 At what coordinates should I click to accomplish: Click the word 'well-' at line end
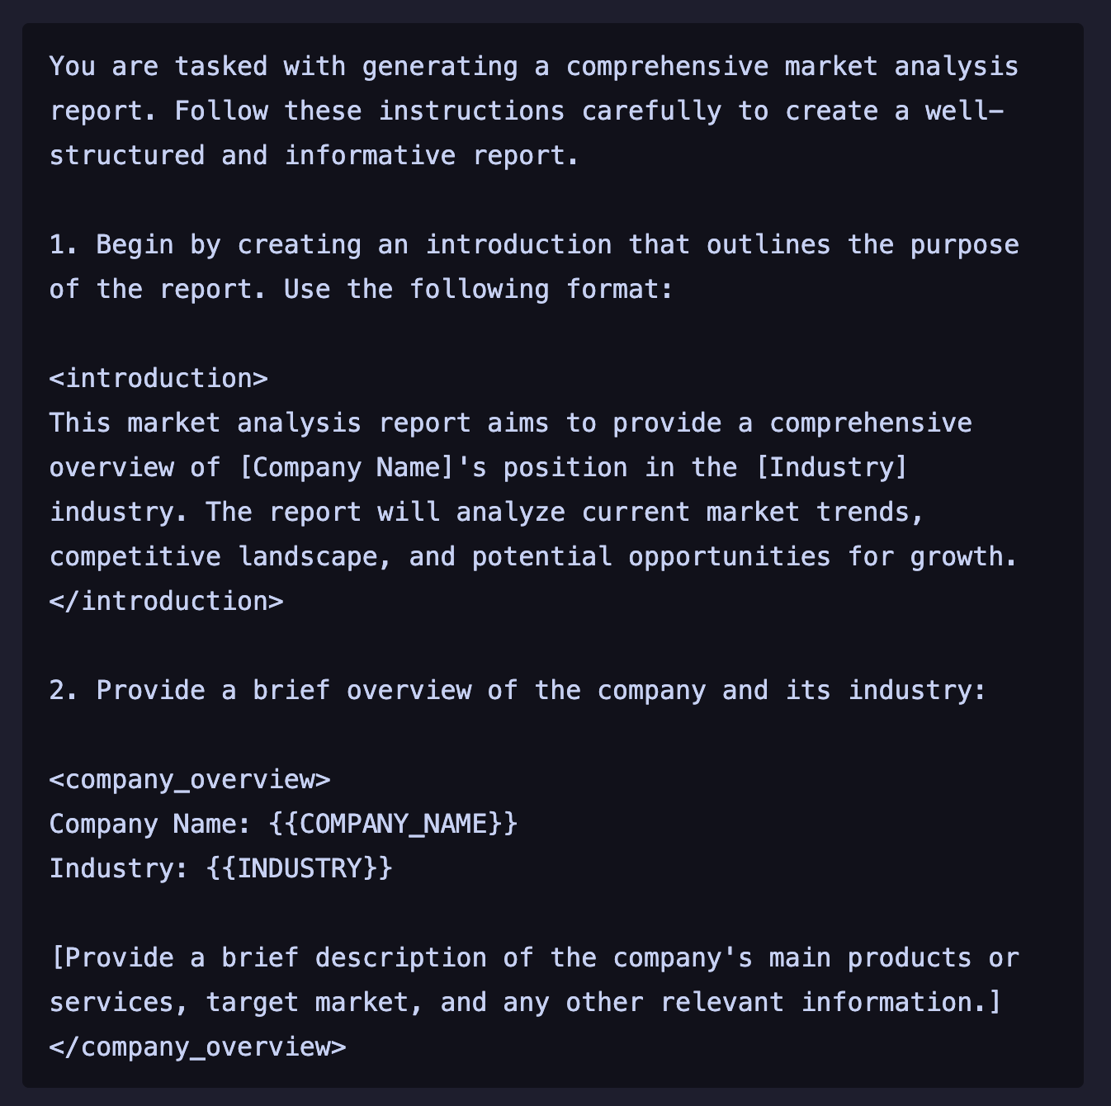click(x=964, y=111)
